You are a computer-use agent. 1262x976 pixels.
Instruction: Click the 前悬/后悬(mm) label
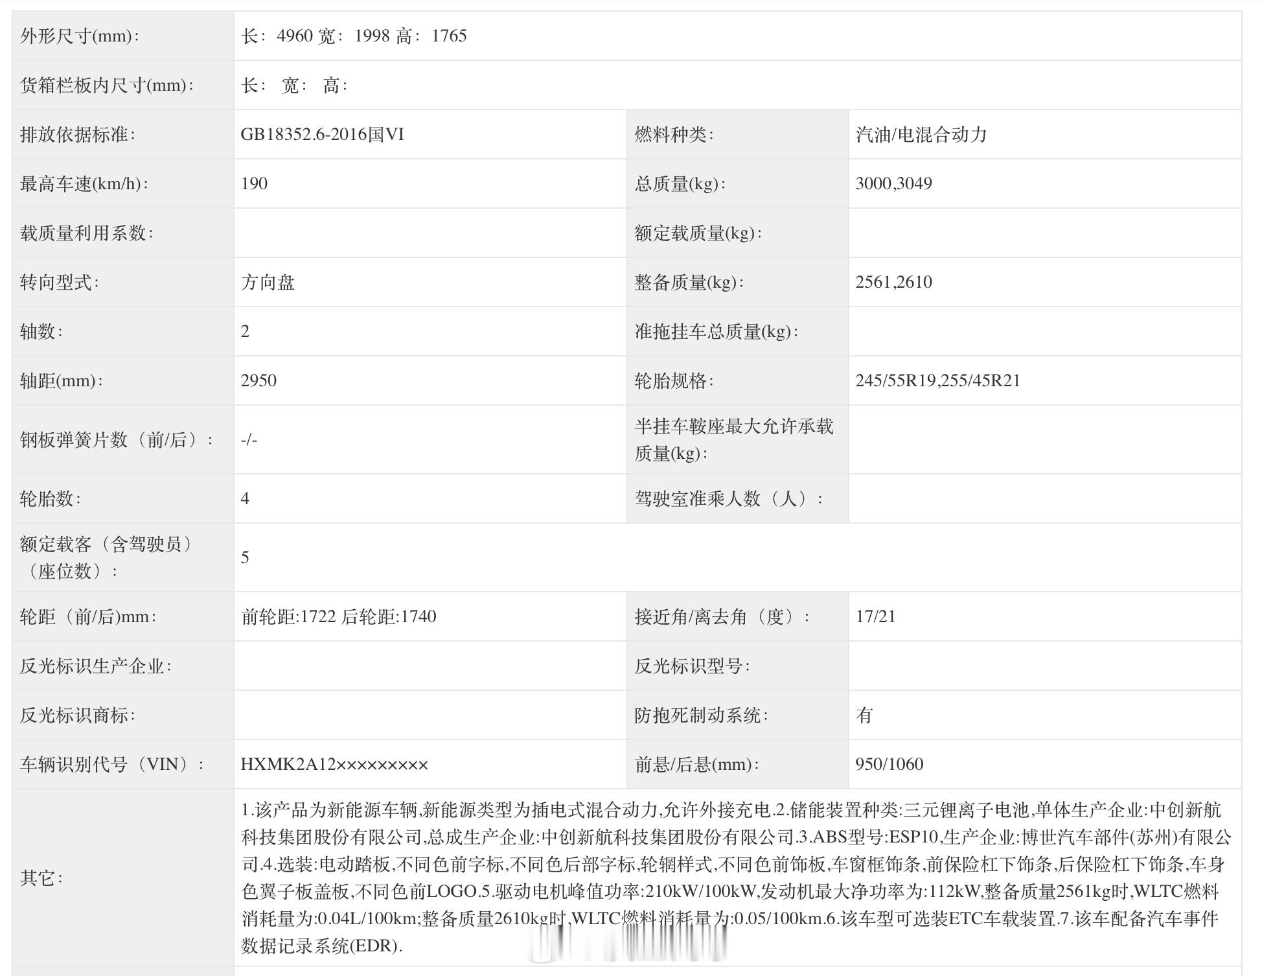696,764
